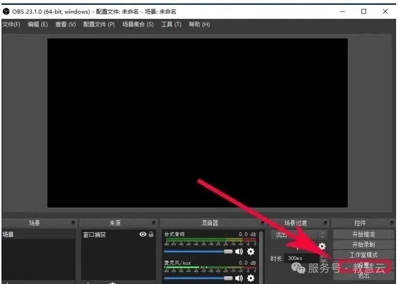The image size is (398, 284).
Task: Mute the 麦克风/Aux speaker icon
Action: point(239,278)
